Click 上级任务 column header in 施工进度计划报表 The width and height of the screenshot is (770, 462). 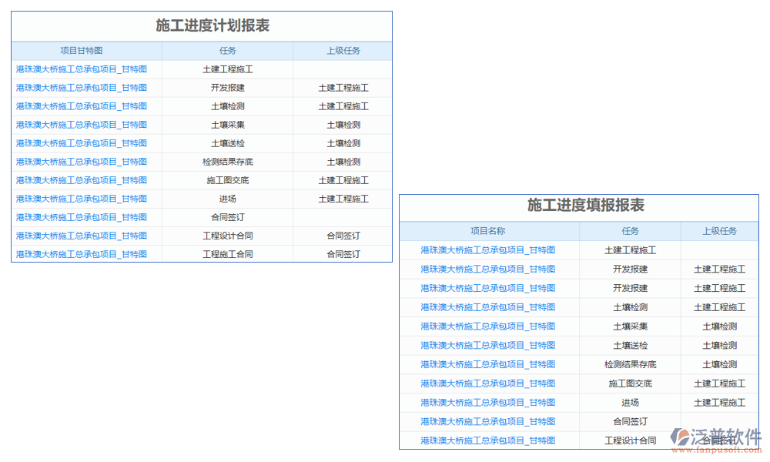(343, 51)
